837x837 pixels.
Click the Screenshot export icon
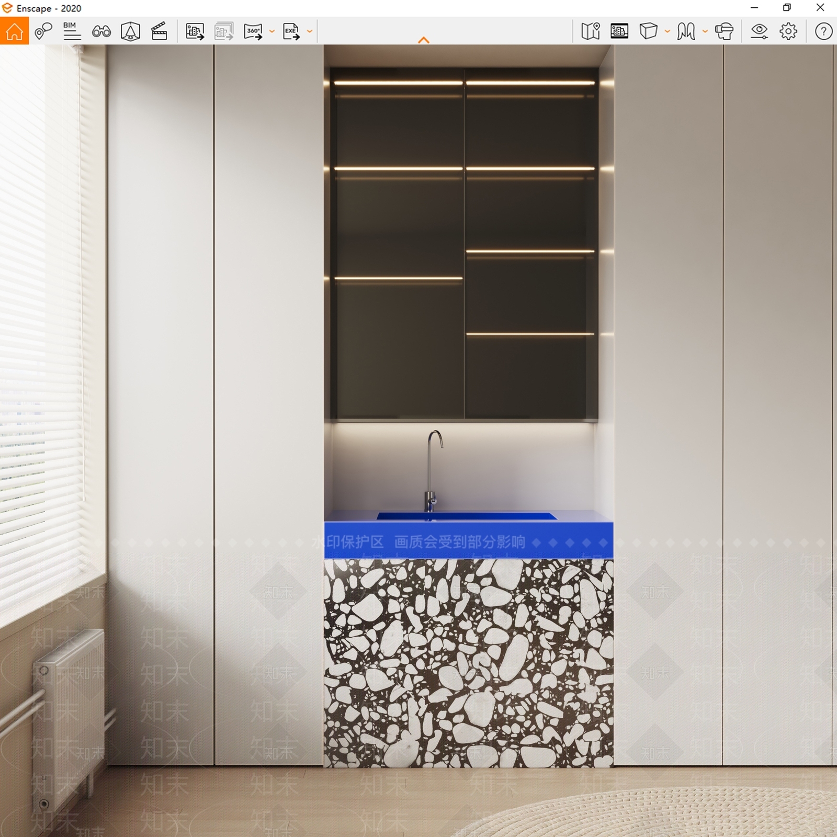pos(195,31)
